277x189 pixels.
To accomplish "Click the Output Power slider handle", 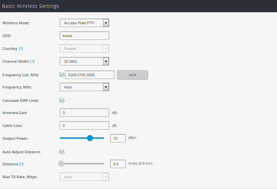I will pos(90,138).
